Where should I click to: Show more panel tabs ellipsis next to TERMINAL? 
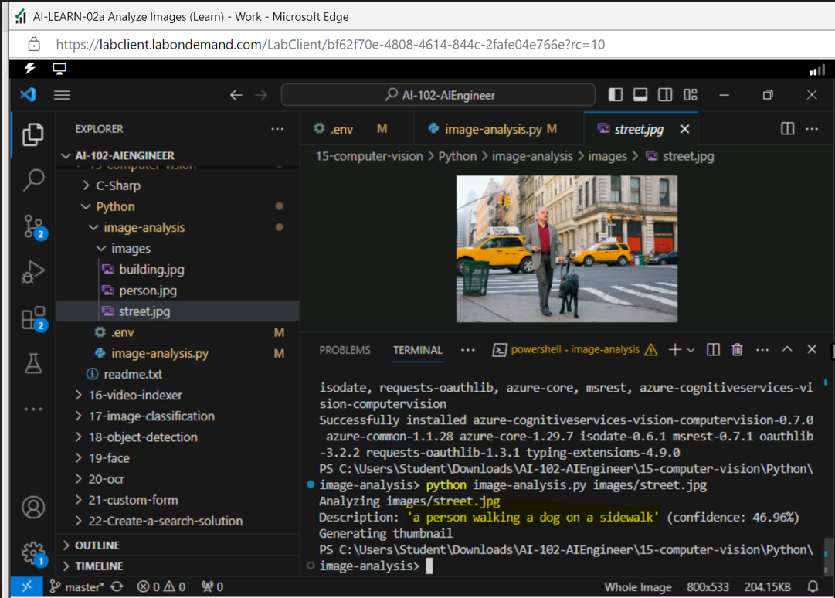point(467,350)
